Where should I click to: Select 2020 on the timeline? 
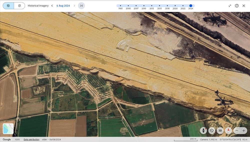175,6
